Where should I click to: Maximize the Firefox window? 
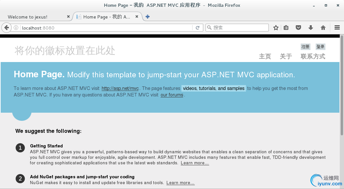click(x=326, y=5)
